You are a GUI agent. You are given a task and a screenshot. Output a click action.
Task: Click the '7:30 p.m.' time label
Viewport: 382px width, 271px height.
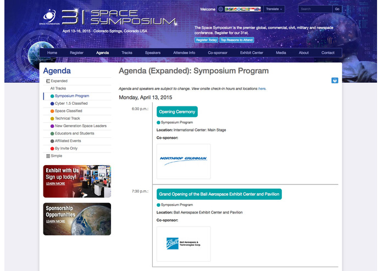140,191
